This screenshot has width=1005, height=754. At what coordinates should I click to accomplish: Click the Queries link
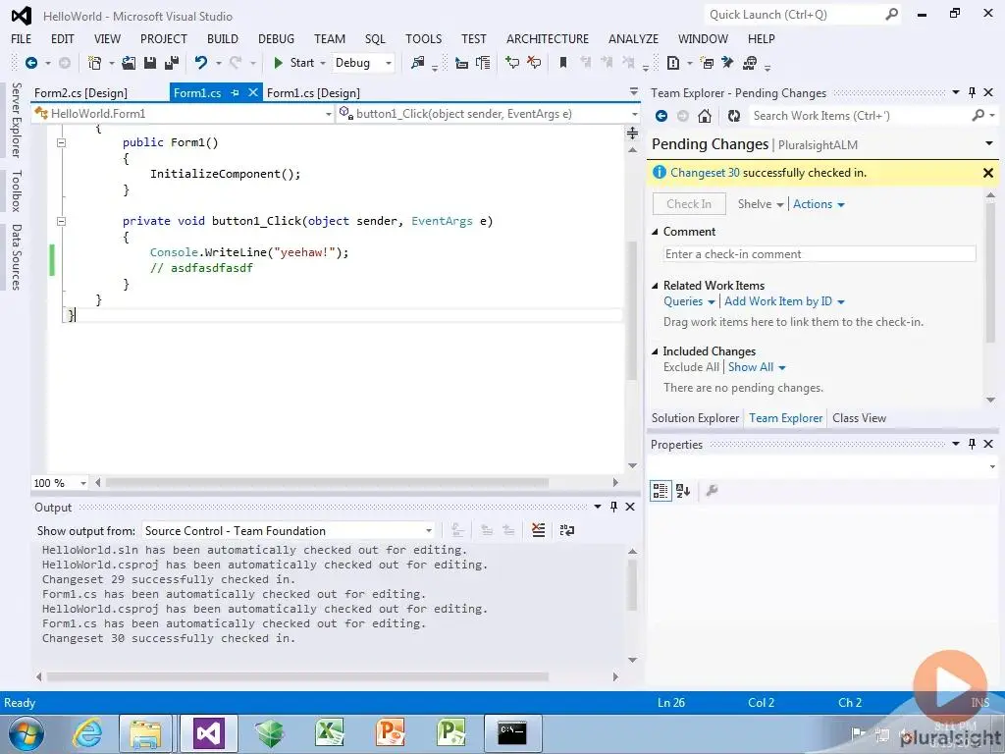tap(683, 301)
